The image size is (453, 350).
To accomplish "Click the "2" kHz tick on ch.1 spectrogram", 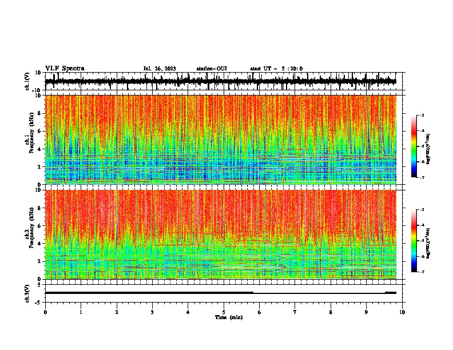I will pyautogui.click(x=39, y=166).
